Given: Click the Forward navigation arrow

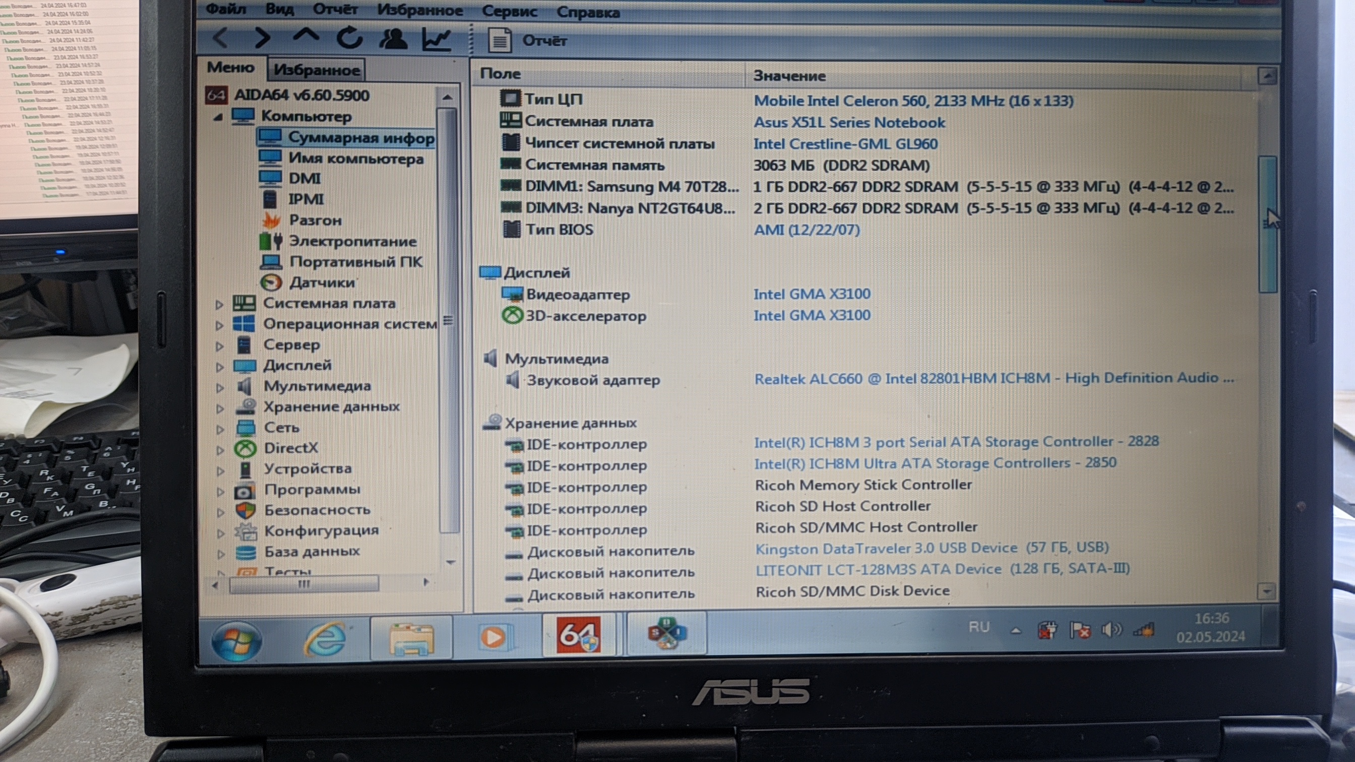Looking at the screenshot, I should (262, 38).
